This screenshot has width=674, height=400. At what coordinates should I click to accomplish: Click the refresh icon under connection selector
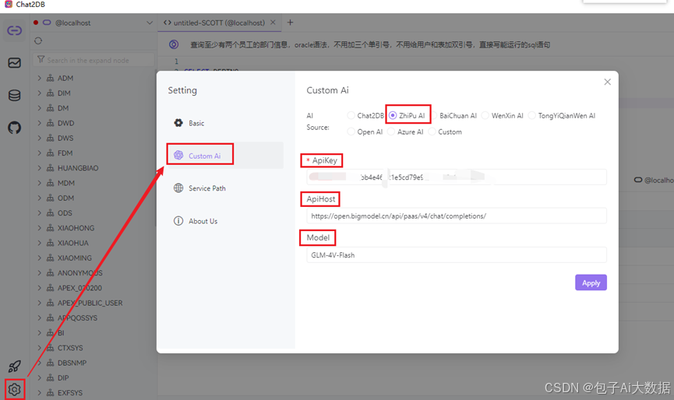(x=38, y=40)
